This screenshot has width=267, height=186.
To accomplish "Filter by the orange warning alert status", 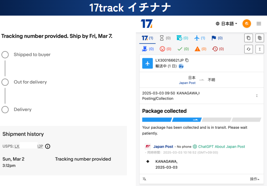I will [x=200, y=49].
